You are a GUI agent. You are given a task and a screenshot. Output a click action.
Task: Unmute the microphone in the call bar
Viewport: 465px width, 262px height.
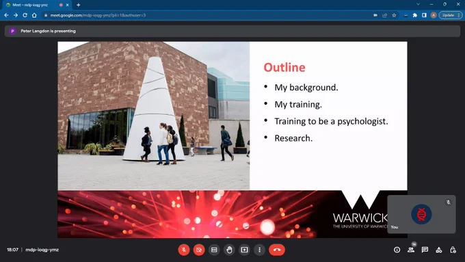click(x=184, y=250)
